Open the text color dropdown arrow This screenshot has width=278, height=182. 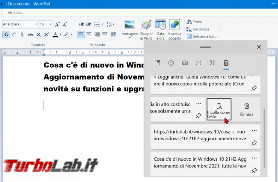click(61, 34)
